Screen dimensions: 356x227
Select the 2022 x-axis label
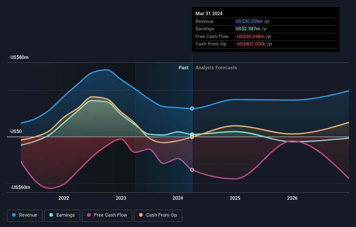pyautogui.click(x=64, y=198)
